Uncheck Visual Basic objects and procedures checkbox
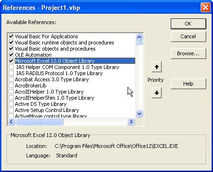This screenshot has height=172, width=213. tap(11, 49)
